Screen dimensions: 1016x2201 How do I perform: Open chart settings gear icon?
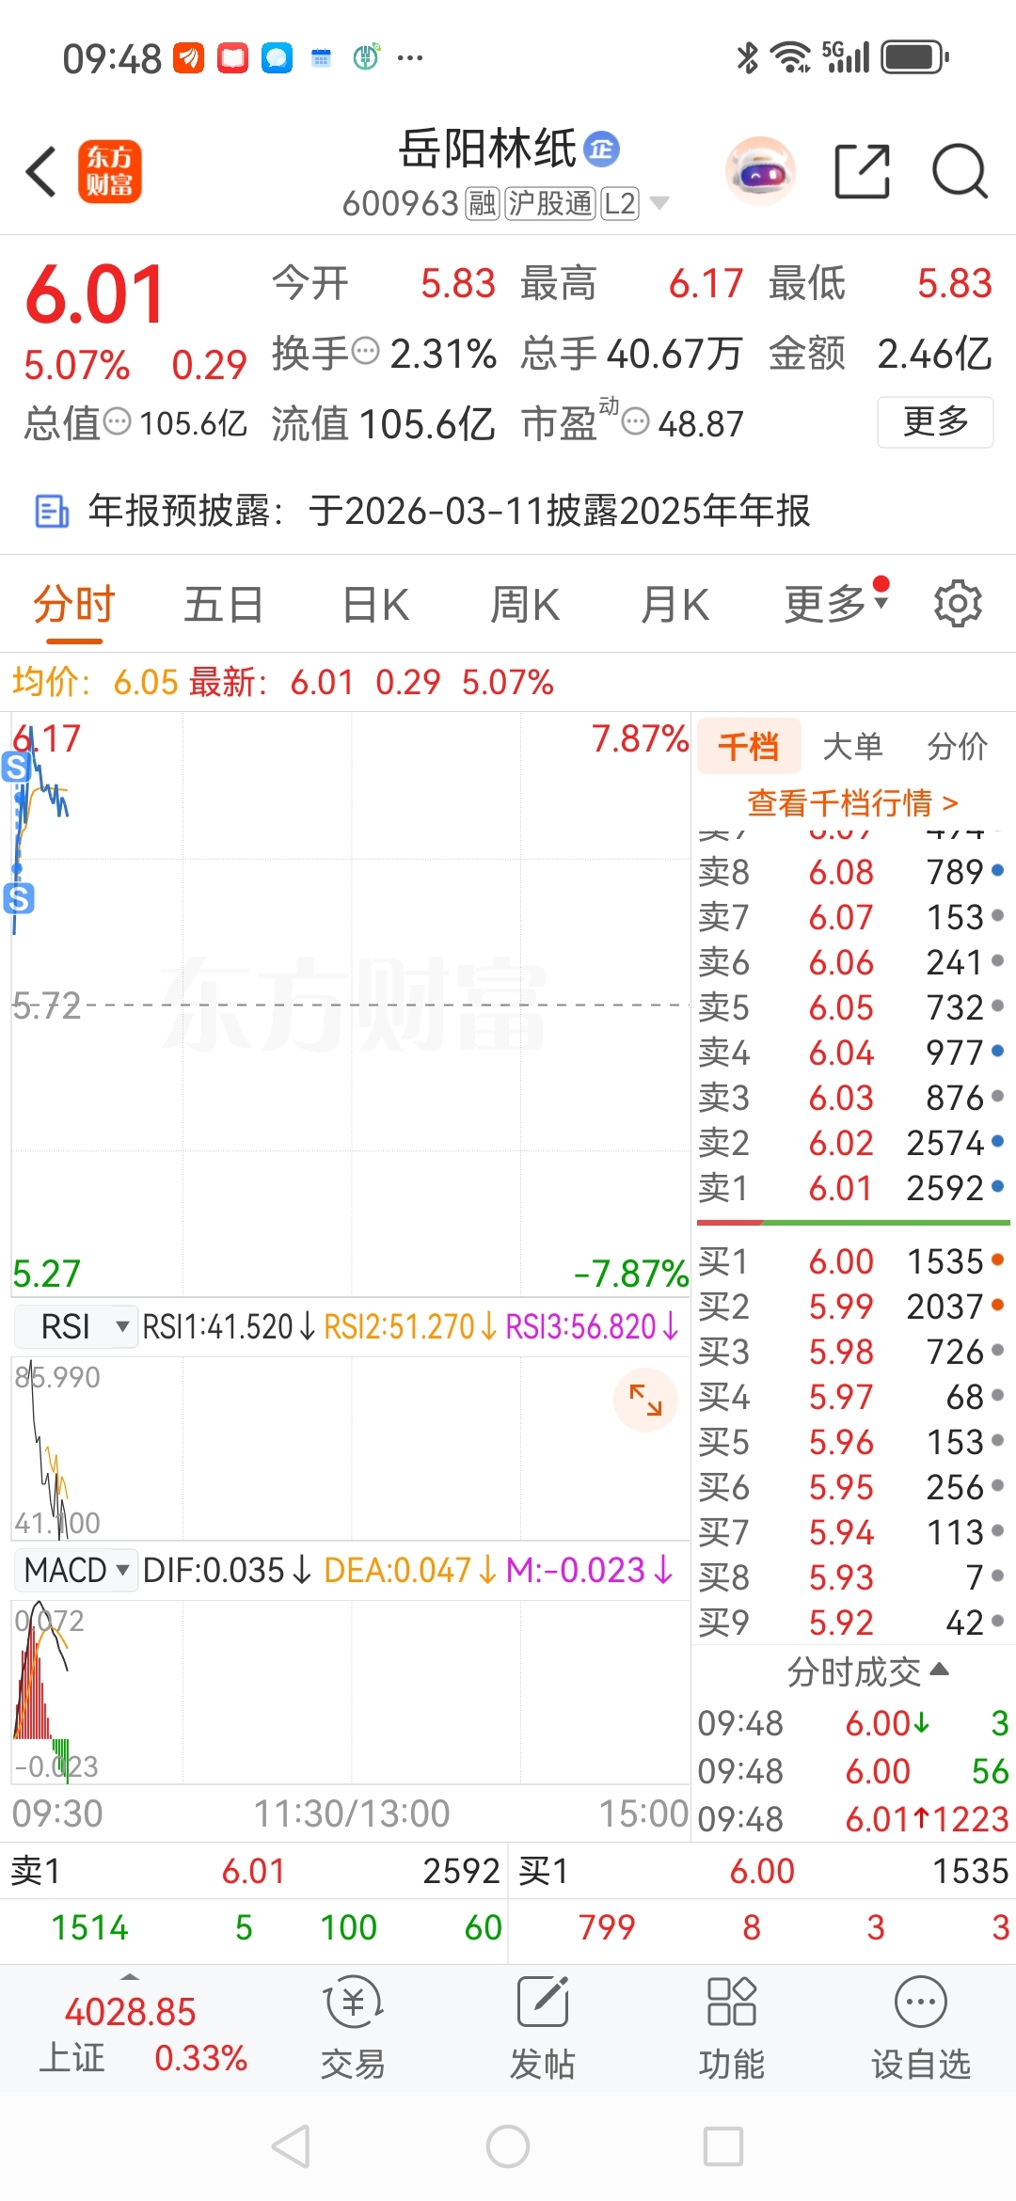pos(958,603)
